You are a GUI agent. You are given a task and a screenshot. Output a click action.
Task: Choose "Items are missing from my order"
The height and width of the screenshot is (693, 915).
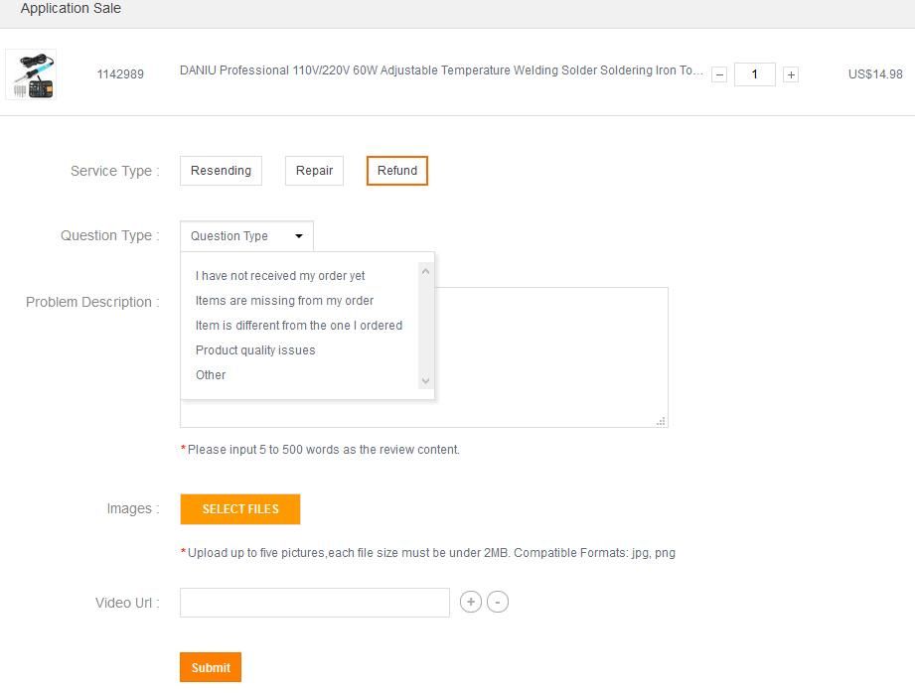(284, 301)
